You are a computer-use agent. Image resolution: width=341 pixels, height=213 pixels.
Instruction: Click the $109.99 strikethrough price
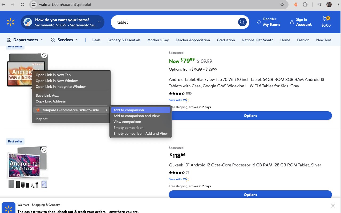click(x=204, y=61)
